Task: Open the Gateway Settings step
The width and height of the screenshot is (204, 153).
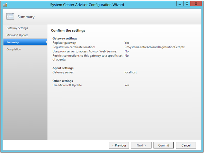Action: point(17,28)
